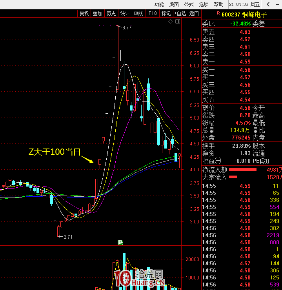
Task: Click the R marker beside stock code
Action: [x=218, y=13]
